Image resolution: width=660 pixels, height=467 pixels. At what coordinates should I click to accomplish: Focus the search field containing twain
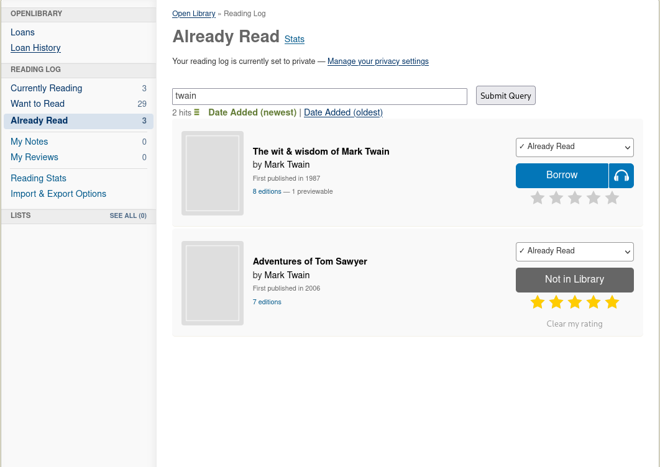coord(319,96)
